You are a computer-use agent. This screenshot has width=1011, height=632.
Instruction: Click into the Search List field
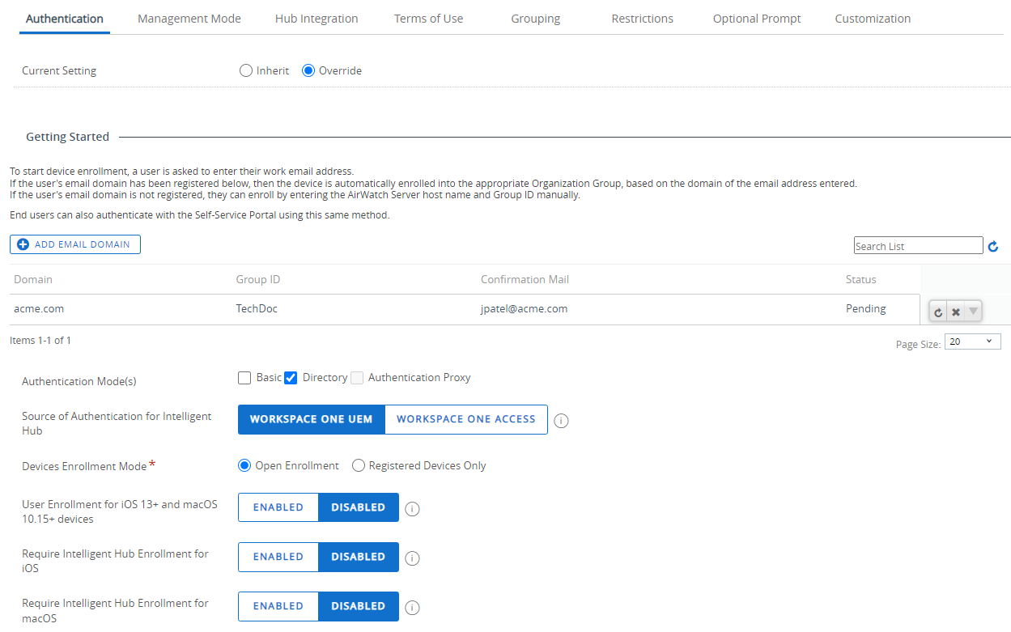919,246
